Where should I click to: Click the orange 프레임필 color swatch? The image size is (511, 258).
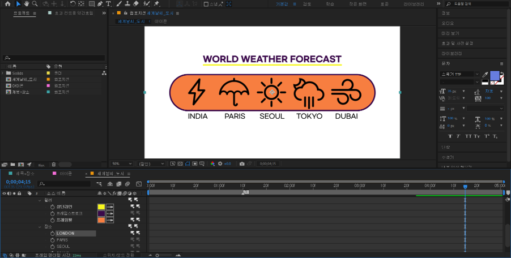click(x=101, y=220)
